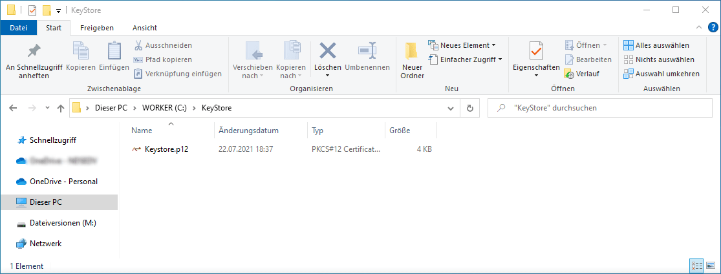Click Auswahl umkehren to invert selection
The height and width of the screenshot is (274, 721).
(x=661, y=74)
